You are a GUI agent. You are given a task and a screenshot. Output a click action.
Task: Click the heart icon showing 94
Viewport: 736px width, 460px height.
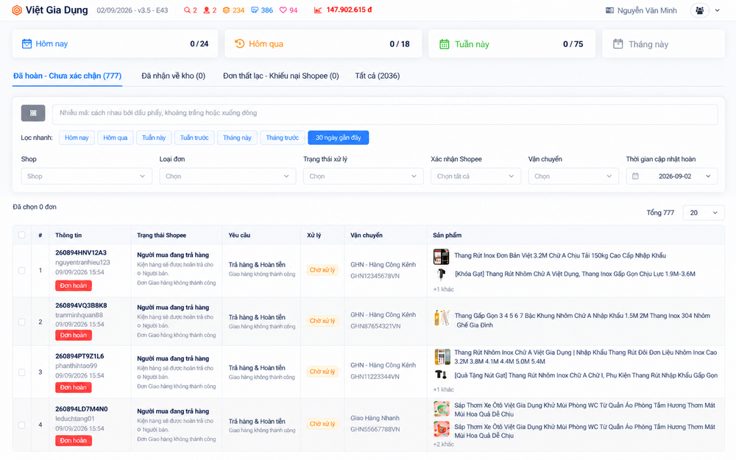[x=283, y=10]
